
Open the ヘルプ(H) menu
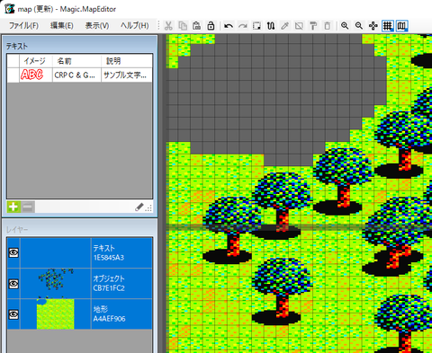point(135,26)
